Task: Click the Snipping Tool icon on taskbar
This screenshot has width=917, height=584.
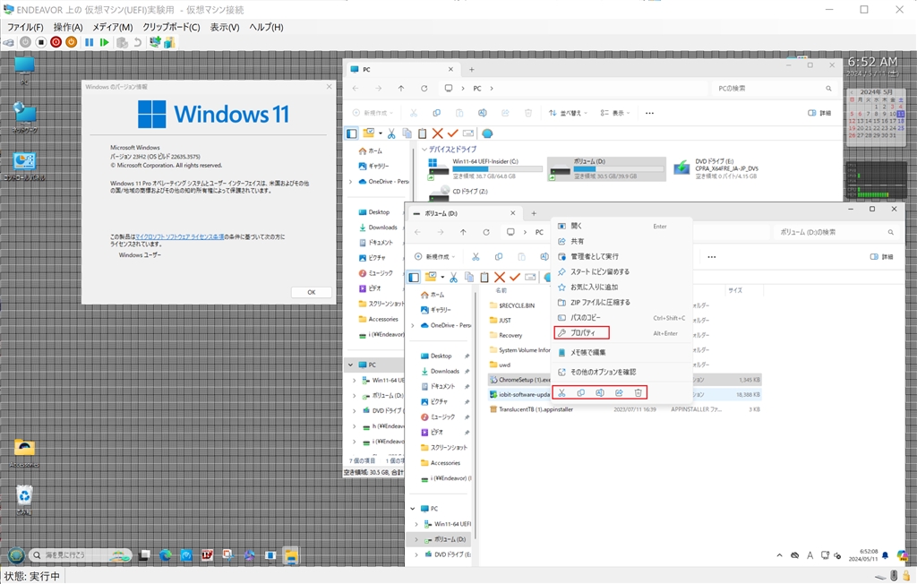Action: tap(228, 554)
